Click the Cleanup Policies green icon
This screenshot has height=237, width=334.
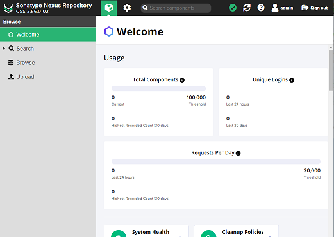point(208,234)
